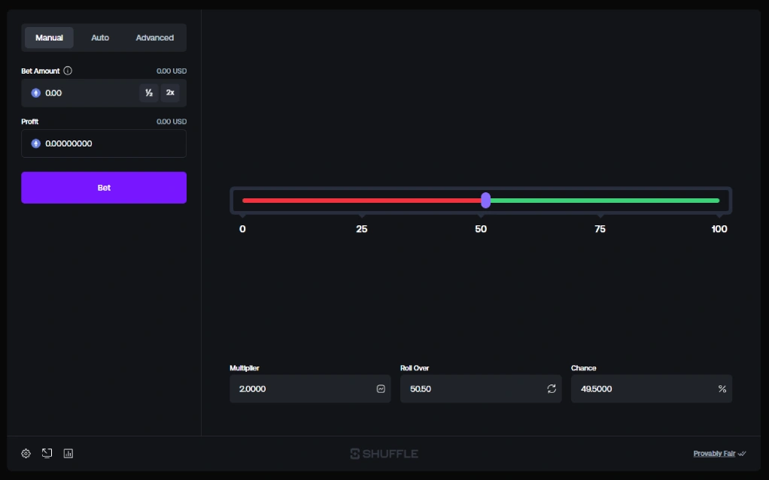This screenshot has height=480, width=769.
Task: Click the Profit value field
Action: [104, 143]
